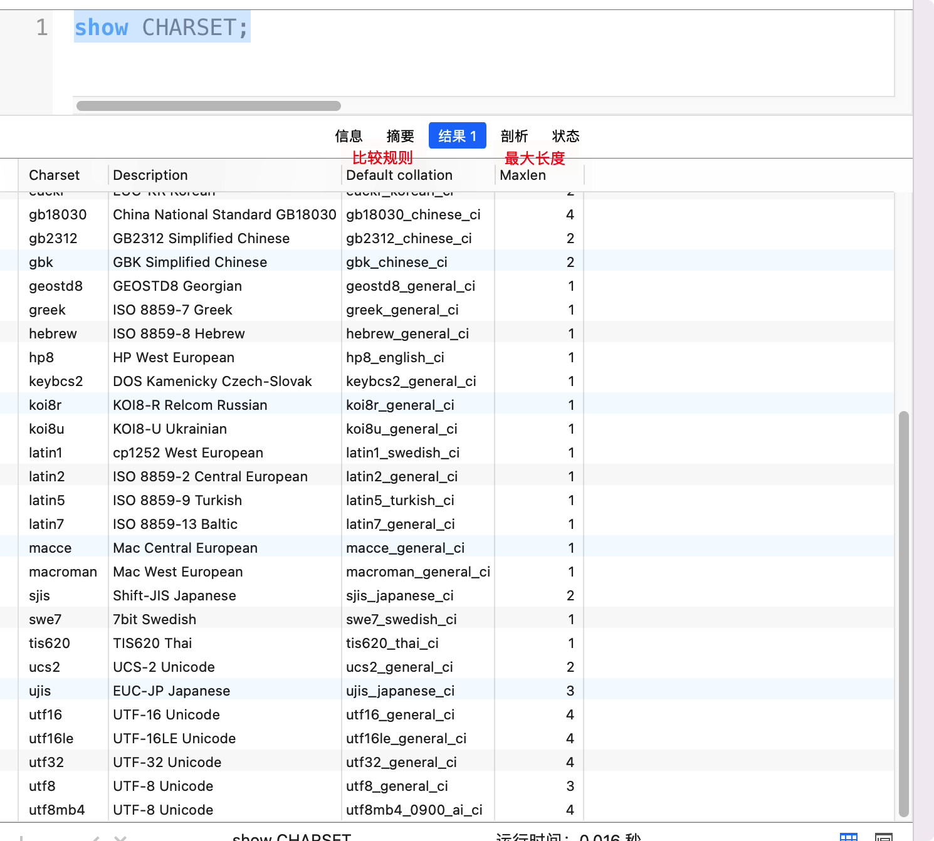
Task: Select the utf8mb4 charset cell
Action: (x=57, y=810)
